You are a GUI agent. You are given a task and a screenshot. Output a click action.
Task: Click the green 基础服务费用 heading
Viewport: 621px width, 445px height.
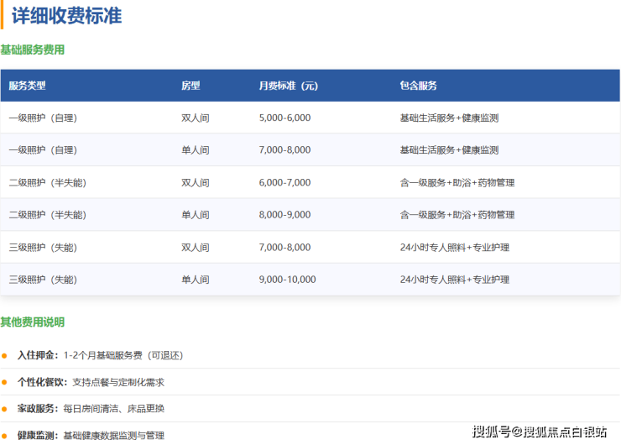[33, 50]
